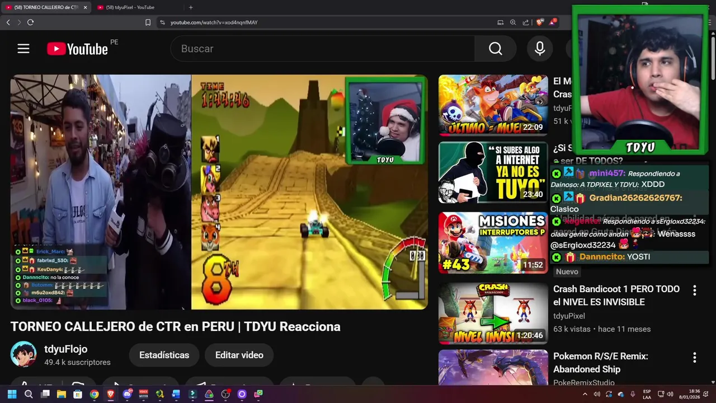The height and width of the screenshot is (403, 716).
Task: Open a new browser tab
Action: [x=191, y=7]
